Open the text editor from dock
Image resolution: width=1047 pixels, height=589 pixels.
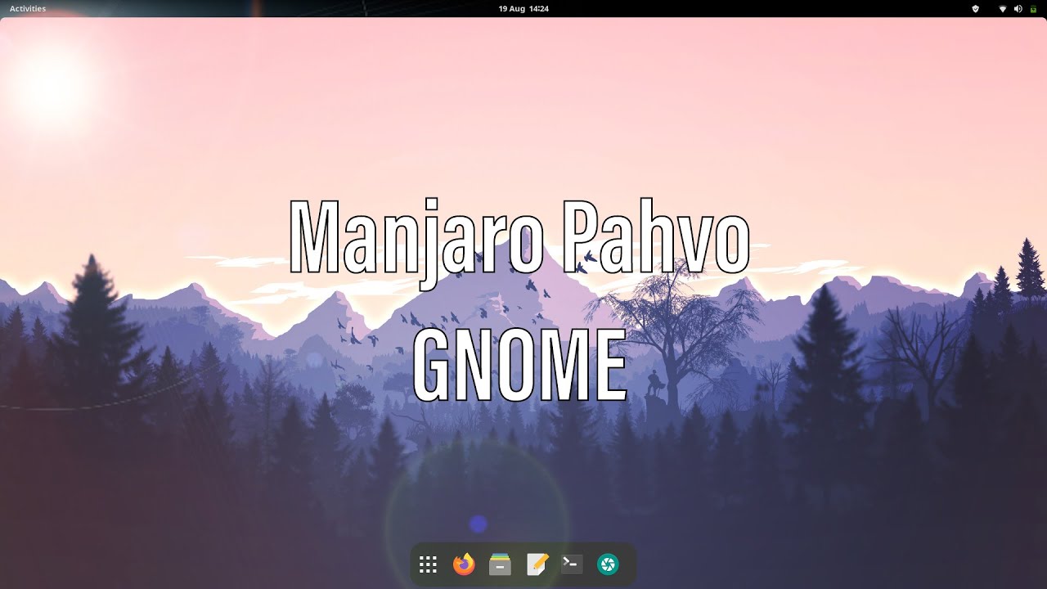coord(537,564)
